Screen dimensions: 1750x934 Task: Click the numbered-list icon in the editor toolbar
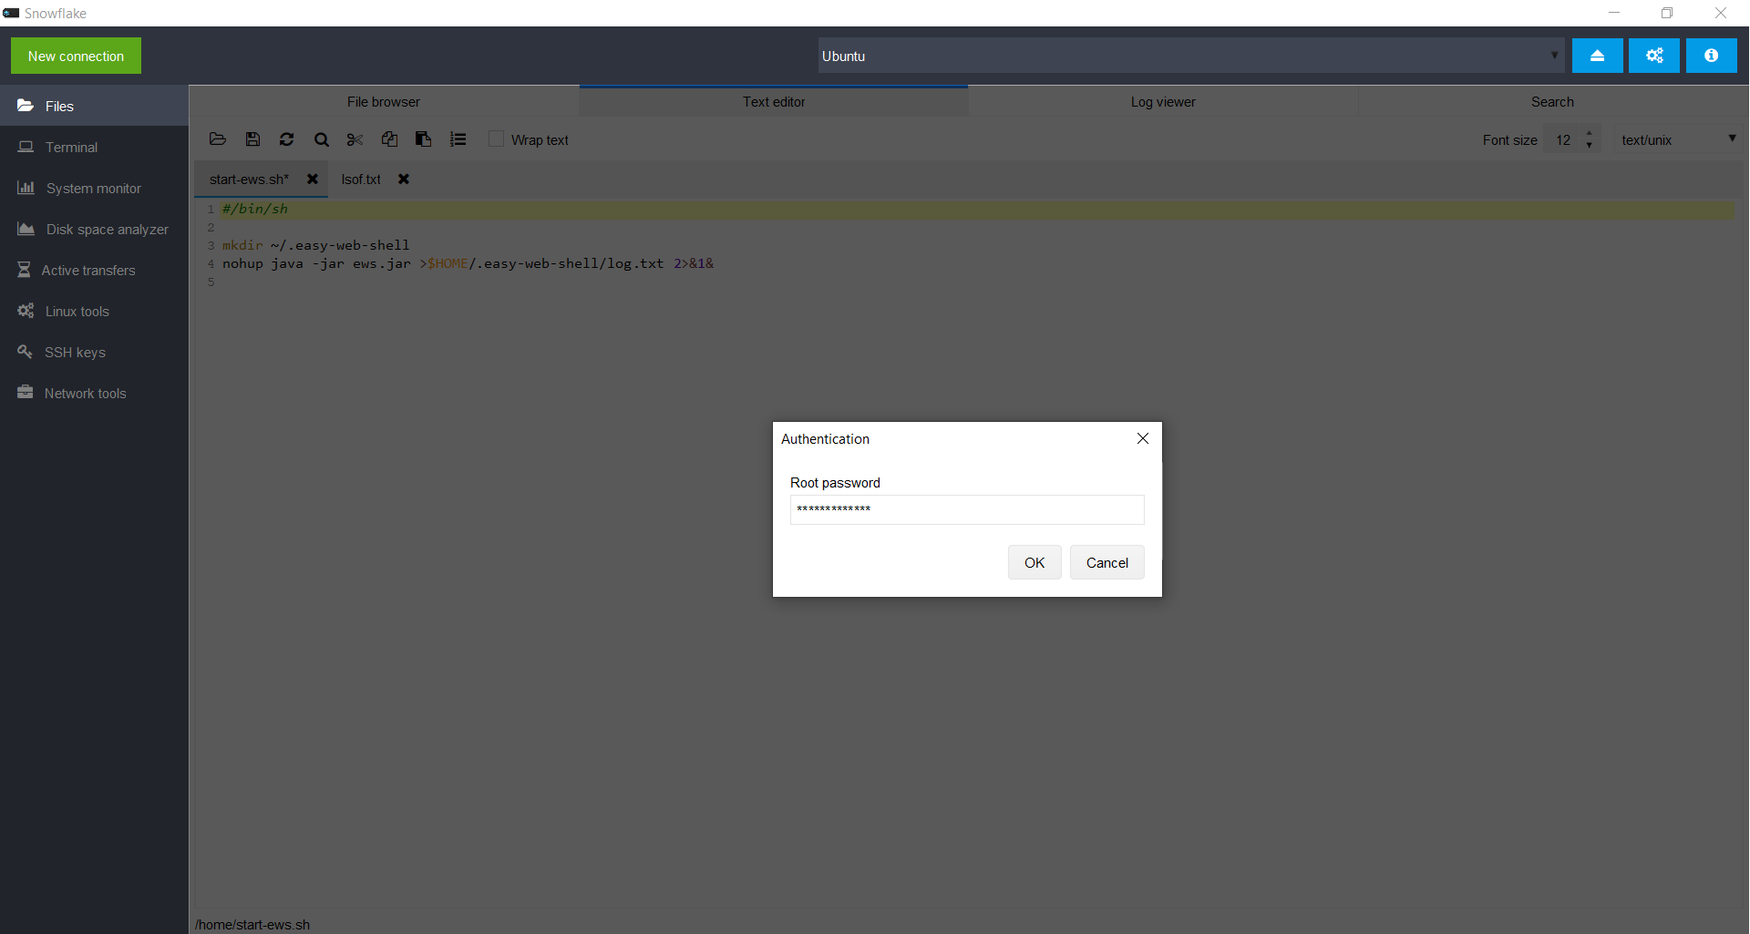458,139
